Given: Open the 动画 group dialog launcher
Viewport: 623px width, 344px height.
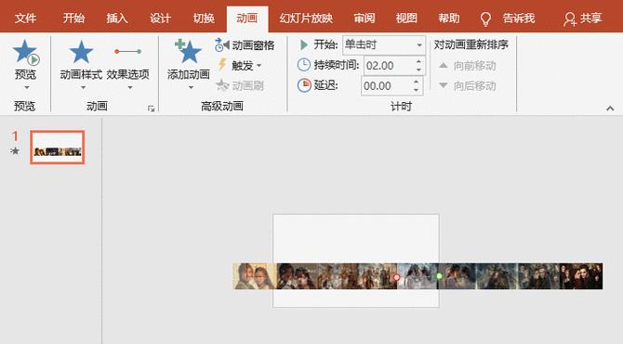Looking at the screenshot, I should tap(151, 108).
